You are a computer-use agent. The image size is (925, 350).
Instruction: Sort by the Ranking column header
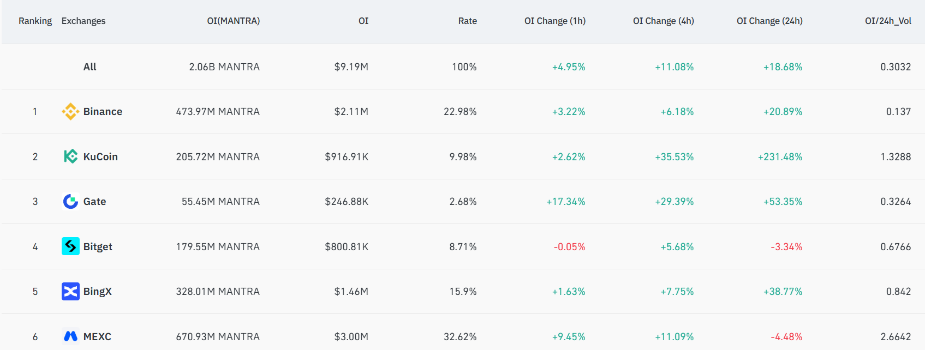point(35,21)
